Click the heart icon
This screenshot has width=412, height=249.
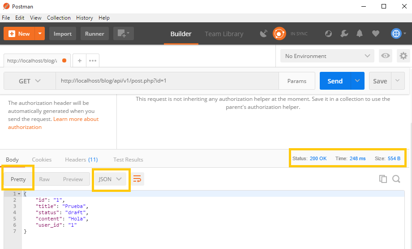point(375,33)
